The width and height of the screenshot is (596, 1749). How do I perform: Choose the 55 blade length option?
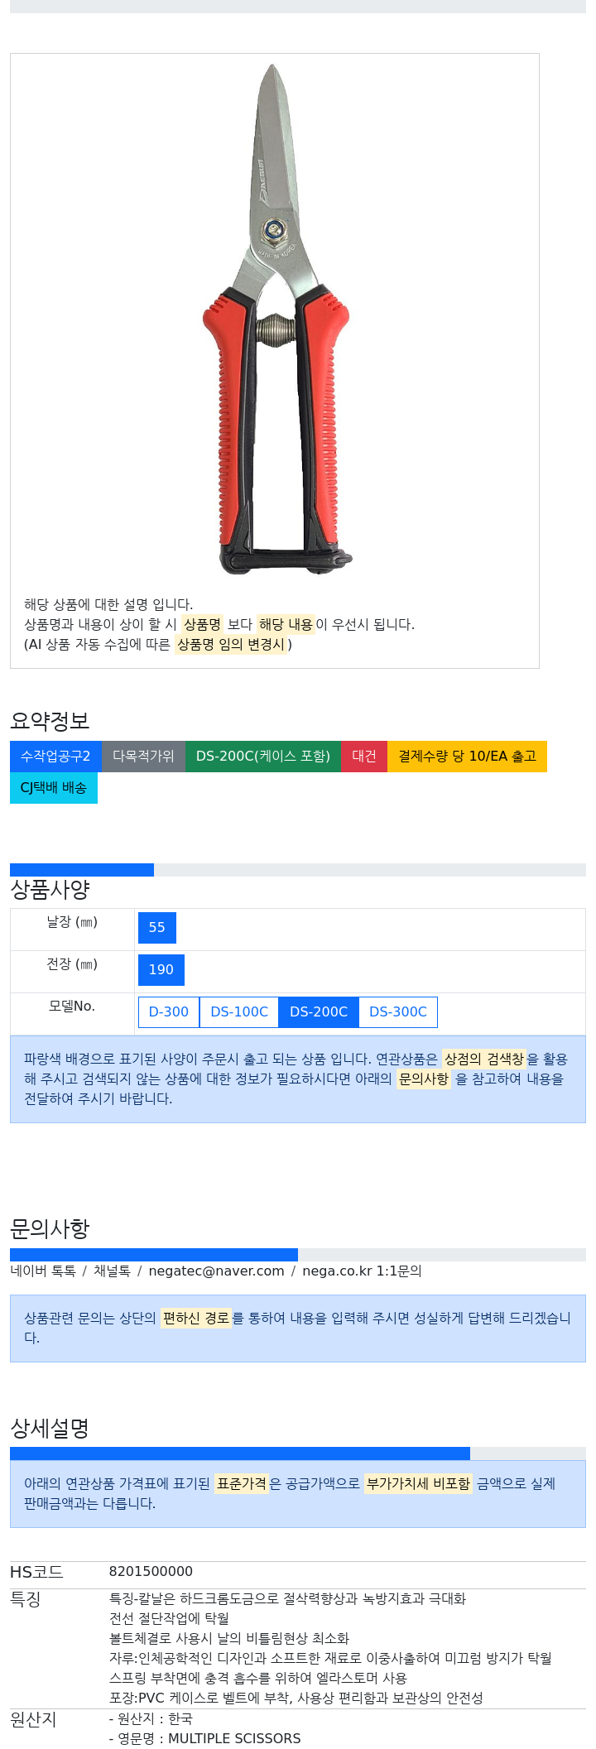pyautogui.click(x=157, y=928)
